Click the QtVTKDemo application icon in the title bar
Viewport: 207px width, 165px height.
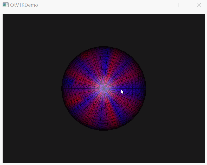tap(5, 5)
